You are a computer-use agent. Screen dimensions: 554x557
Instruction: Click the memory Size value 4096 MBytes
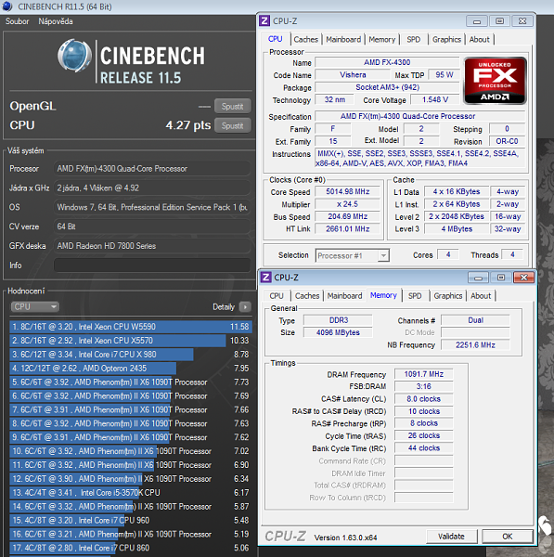pos(338,332)
